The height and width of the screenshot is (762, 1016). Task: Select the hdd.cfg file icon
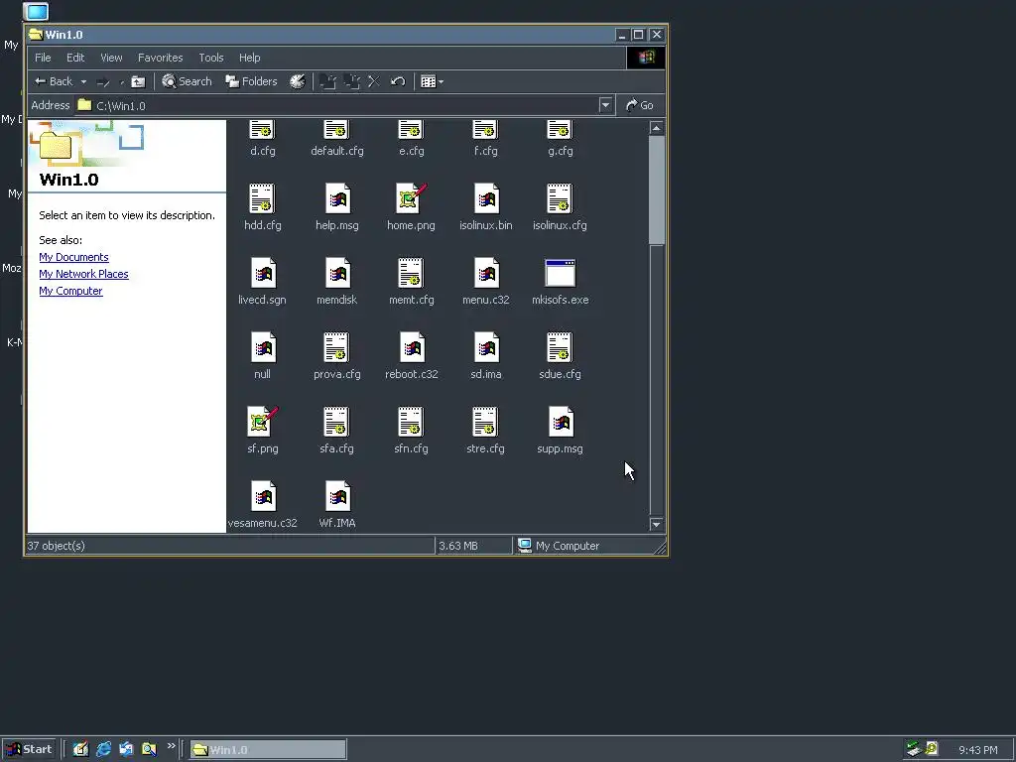click(x=262, y=198)
